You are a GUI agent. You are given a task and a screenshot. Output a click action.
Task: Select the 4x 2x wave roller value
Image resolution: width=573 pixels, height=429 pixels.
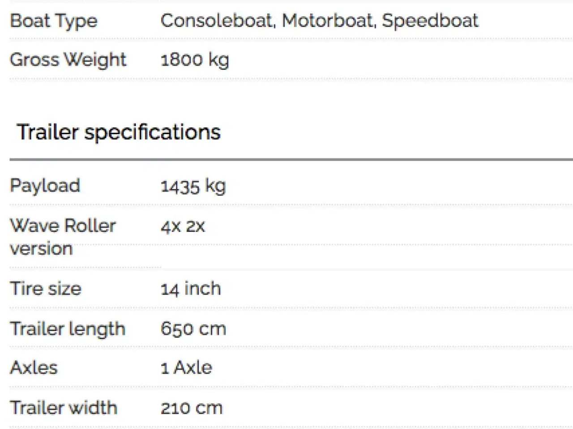[183, 227]
